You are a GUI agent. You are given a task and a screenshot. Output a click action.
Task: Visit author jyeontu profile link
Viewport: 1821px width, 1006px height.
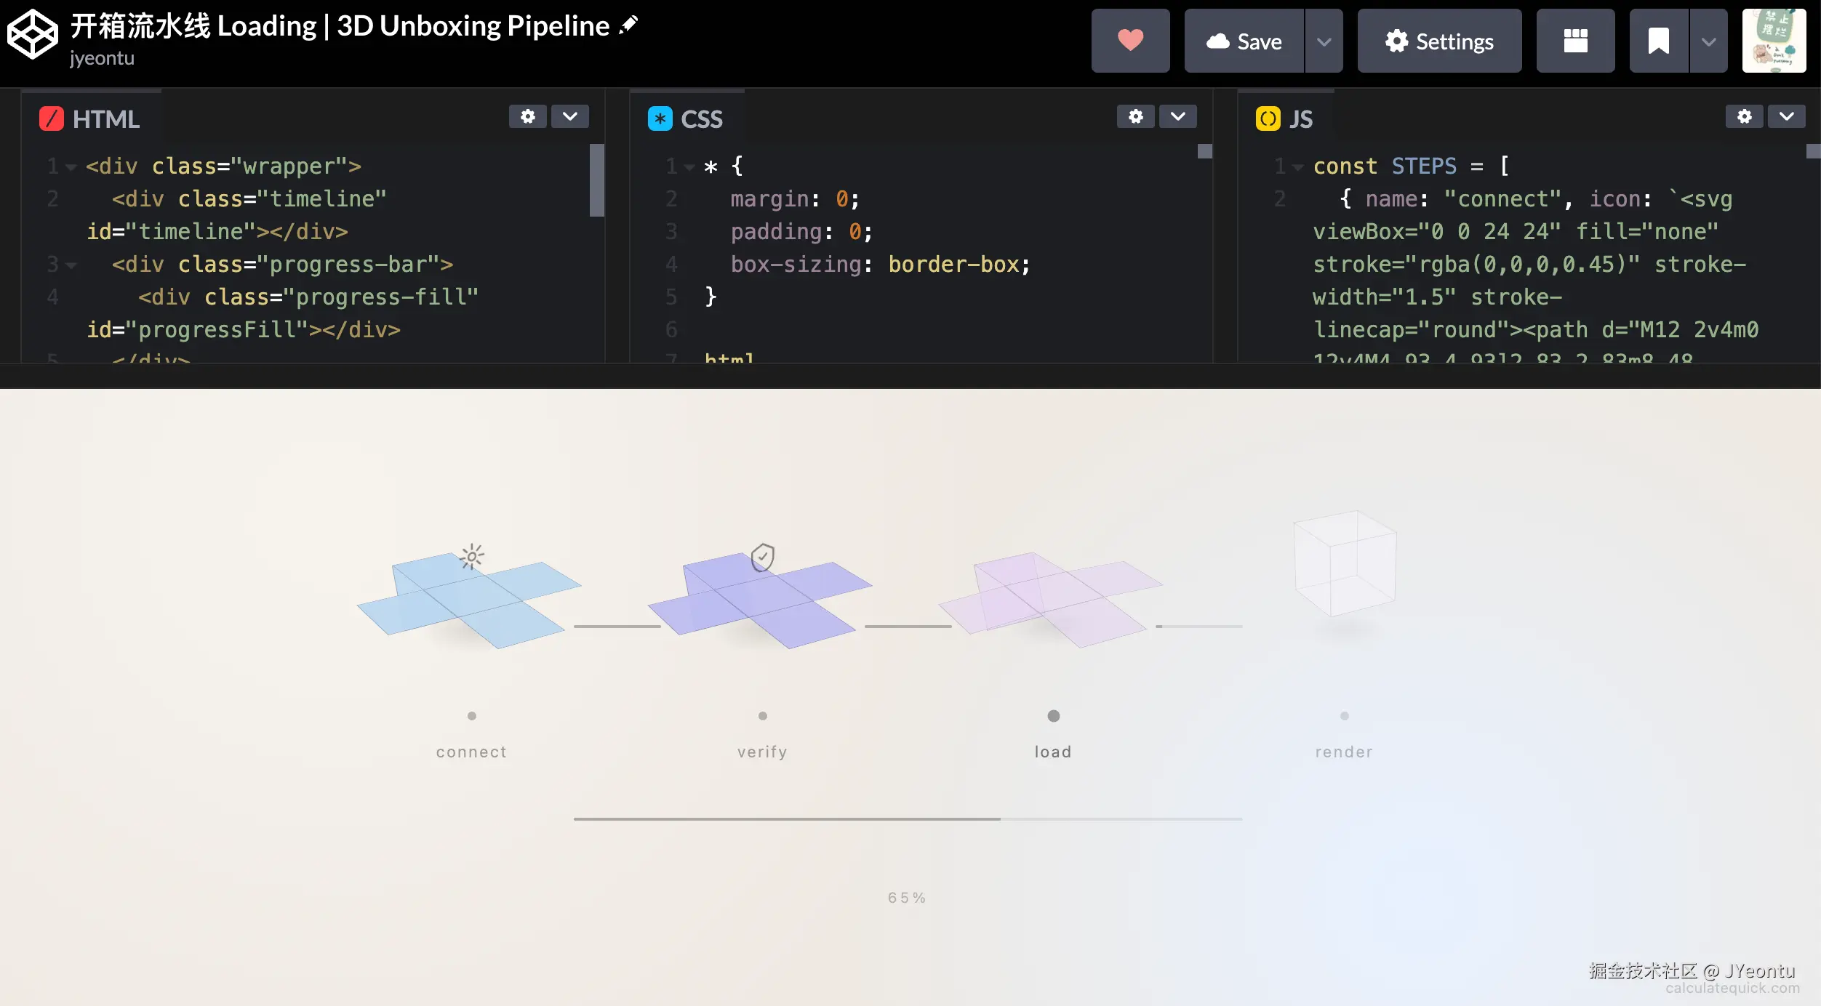click(102, 58)
